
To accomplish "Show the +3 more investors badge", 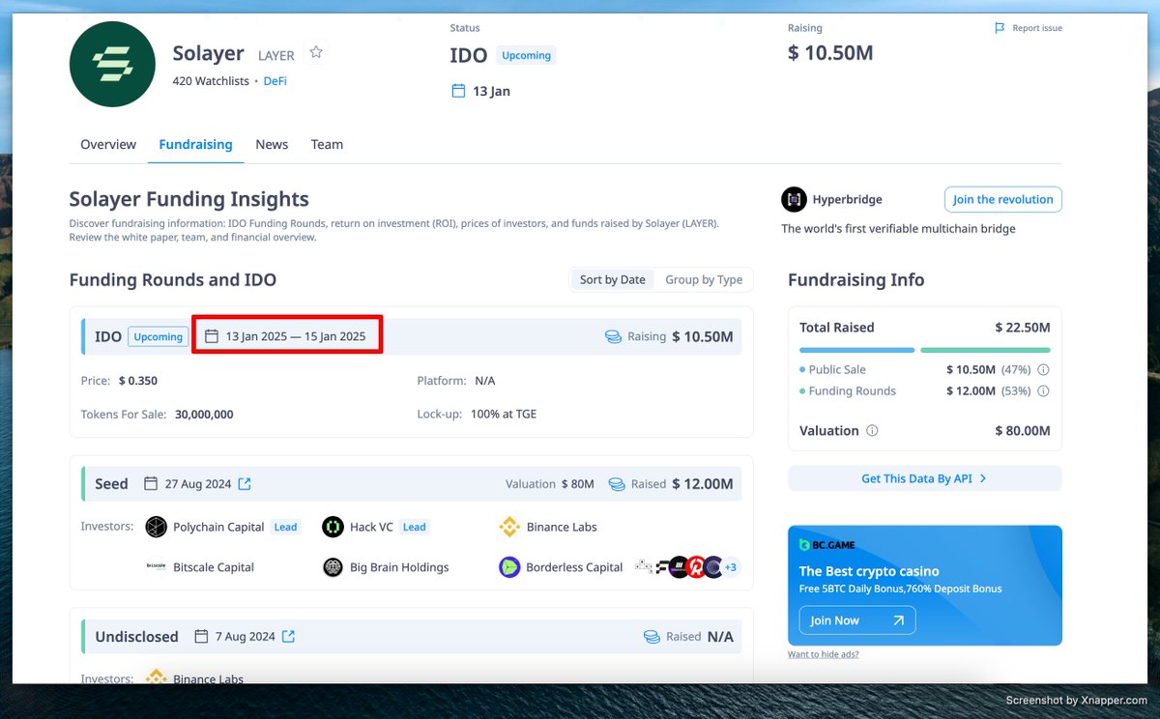I will tap(731, 567).
